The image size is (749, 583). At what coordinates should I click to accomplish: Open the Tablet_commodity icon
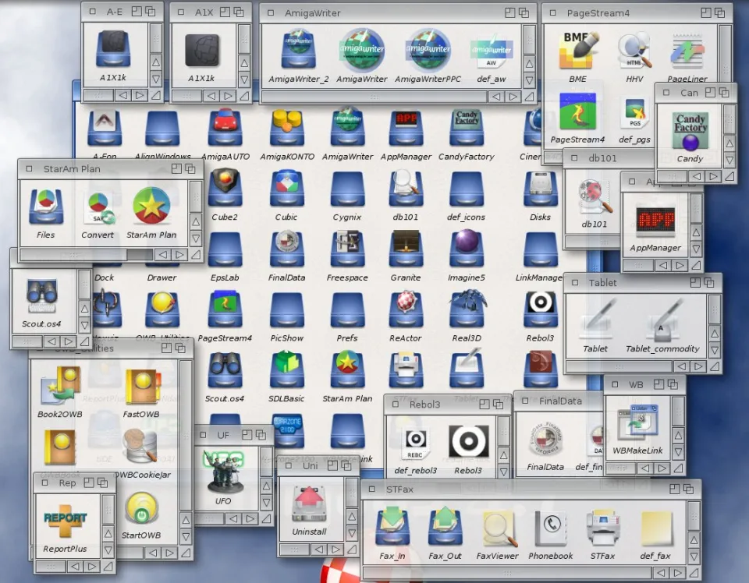[x=662, y=321]
